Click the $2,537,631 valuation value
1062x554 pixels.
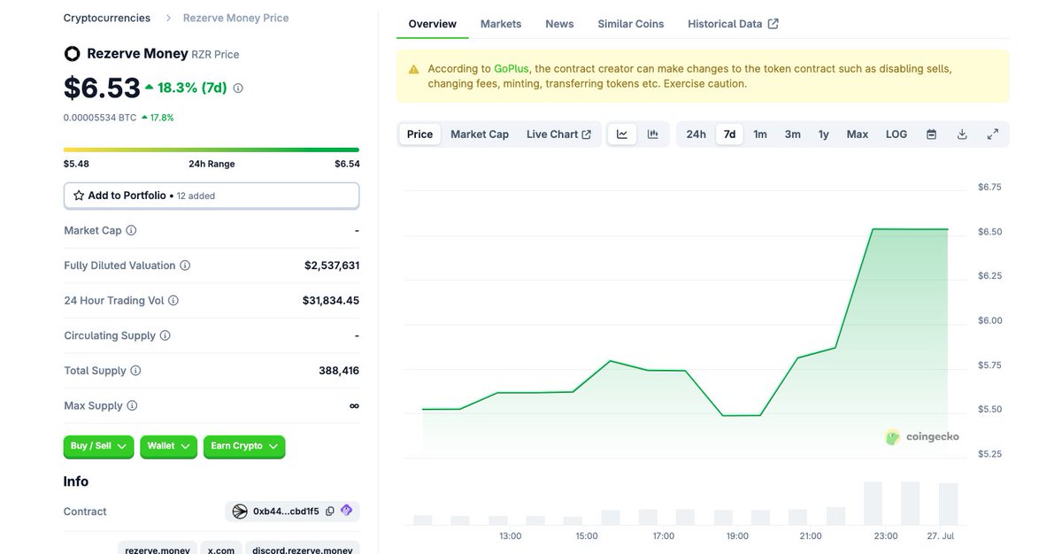tap(332, 265)
